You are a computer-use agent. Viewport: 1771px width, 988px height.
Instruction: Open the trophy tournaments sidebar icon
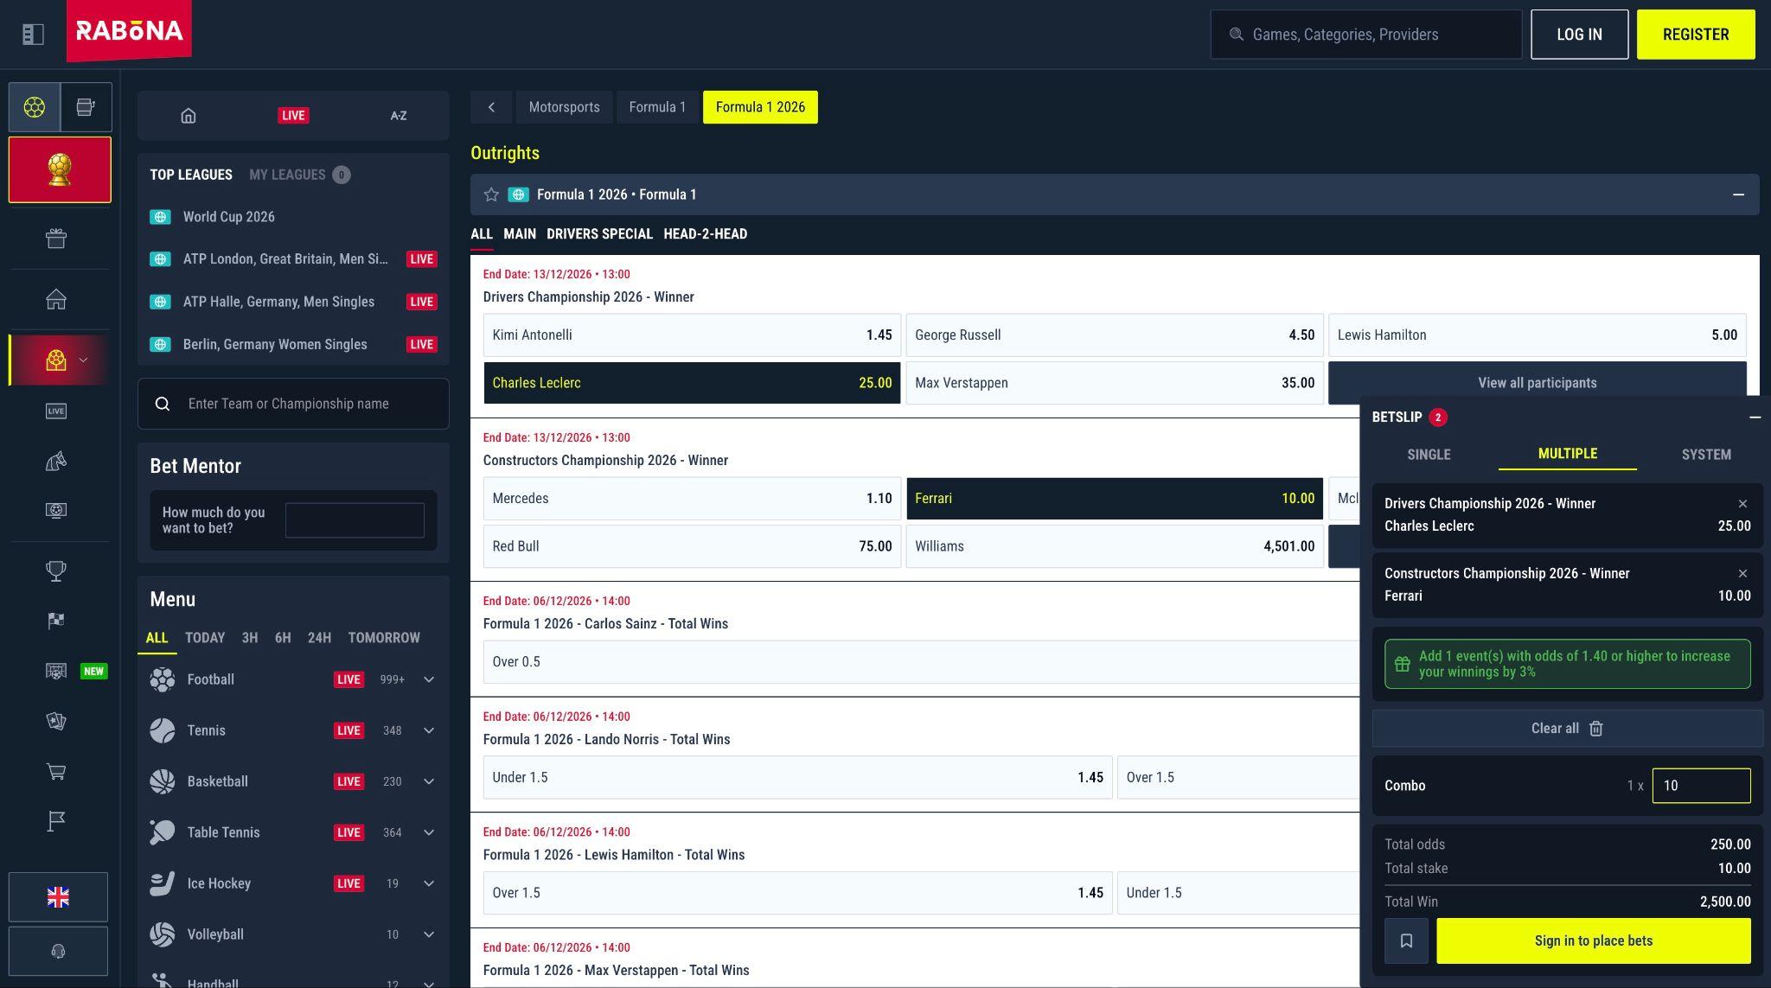[56, 571]
